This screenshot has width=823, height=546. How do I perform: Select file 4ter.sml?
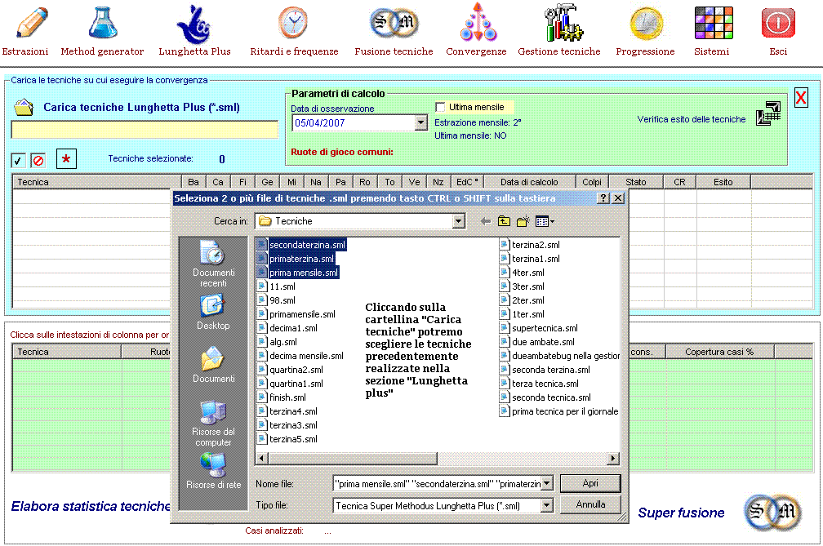523,273
